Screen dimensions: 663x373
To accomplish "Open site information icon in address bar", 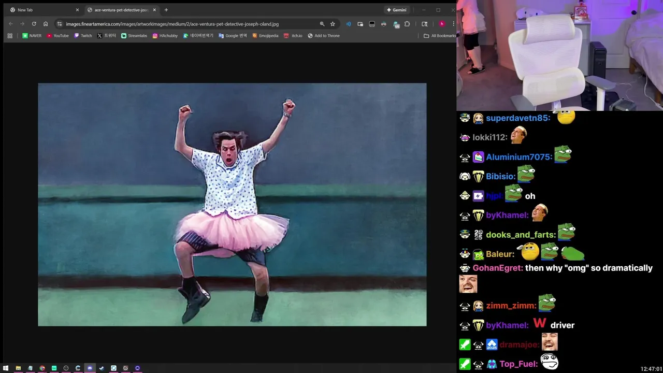I will [x=60, y=24].
